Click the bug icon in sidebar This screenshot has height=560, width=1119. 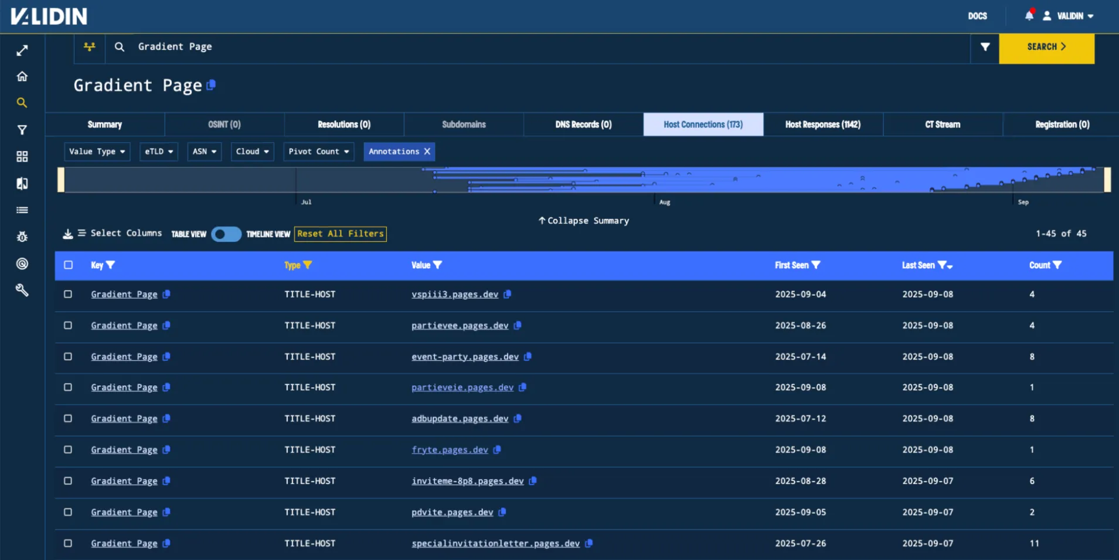[22, 237]
